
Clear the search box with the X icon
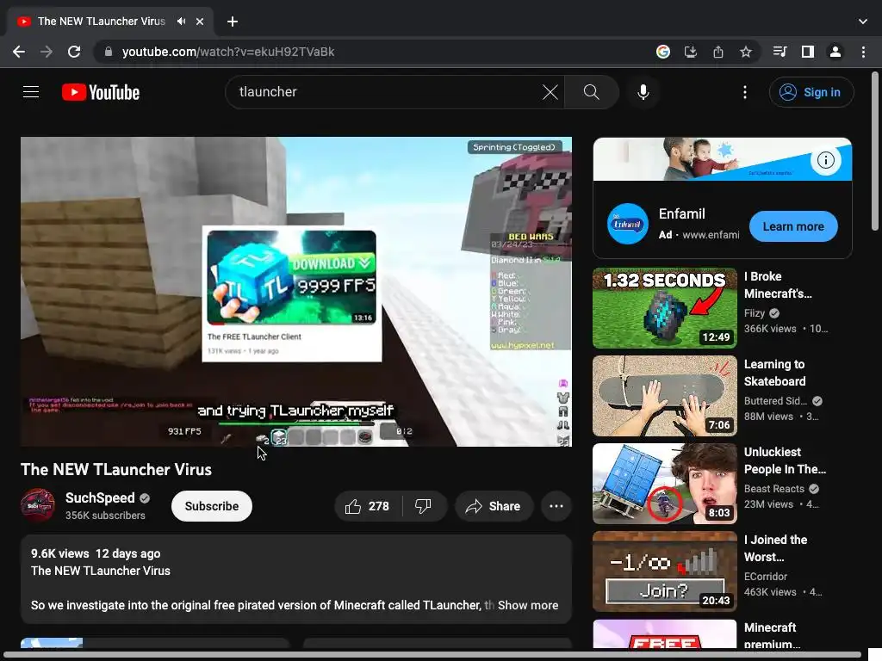[550, 92]
